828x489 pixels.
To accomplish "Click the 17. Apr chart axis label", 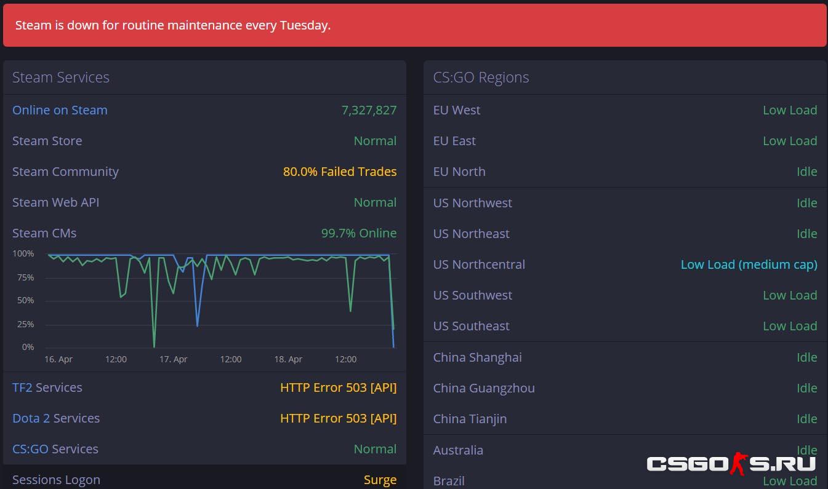I will pyautogui.click(x=174, y=359).
